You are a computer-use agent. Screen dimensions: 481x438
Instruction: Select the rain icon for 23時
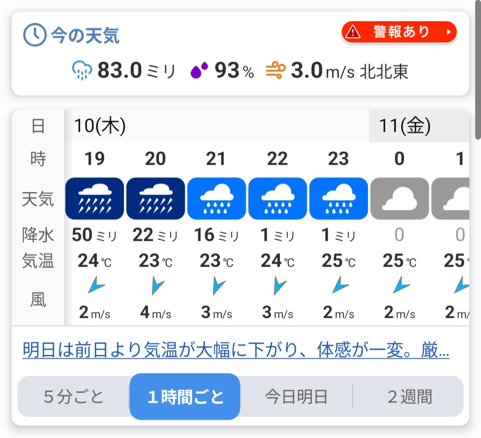click(x=338, y=199)
